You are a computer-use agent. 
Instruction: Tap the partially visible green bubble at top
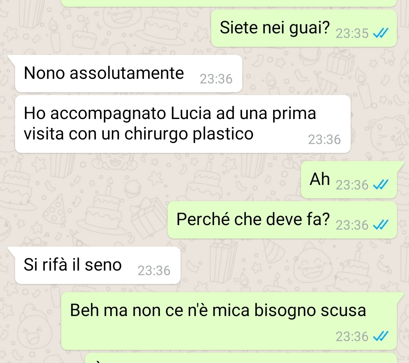pyautogui.click(x=229, y=3)
